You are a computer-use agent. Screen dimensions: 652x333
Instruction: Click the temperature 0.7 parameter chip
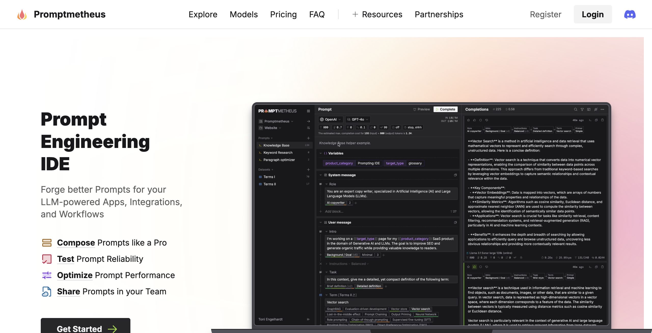coord(338,127)
